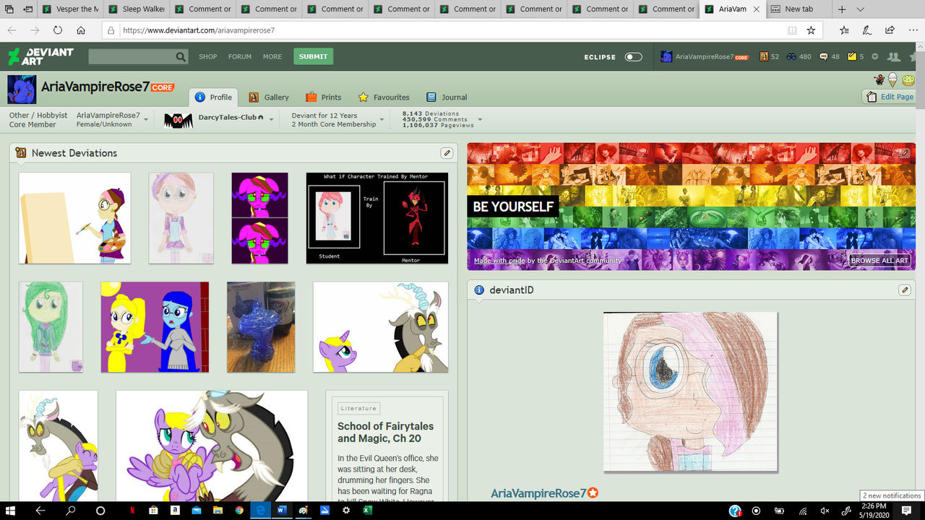Open Excel from the taskbar

point(366,510)
